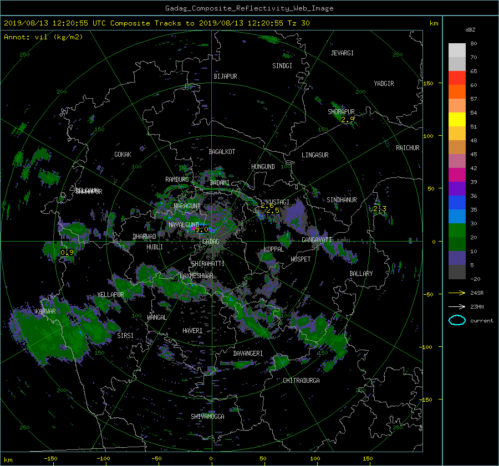Image resolution: width=499 pixels, height=466 pixels.
Task: Select the KARWAR city label
Action: (45, 311)
